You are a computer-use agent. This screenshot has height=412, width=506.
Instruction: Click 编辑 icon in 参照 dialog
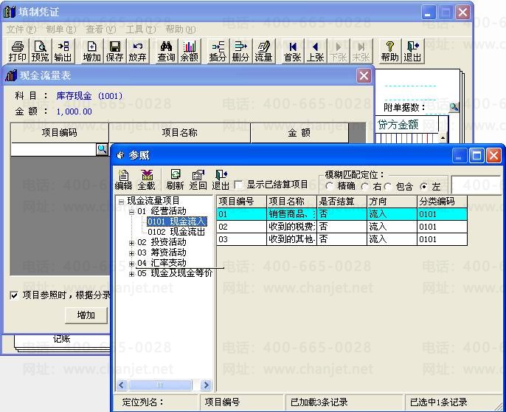click(123, 180)
